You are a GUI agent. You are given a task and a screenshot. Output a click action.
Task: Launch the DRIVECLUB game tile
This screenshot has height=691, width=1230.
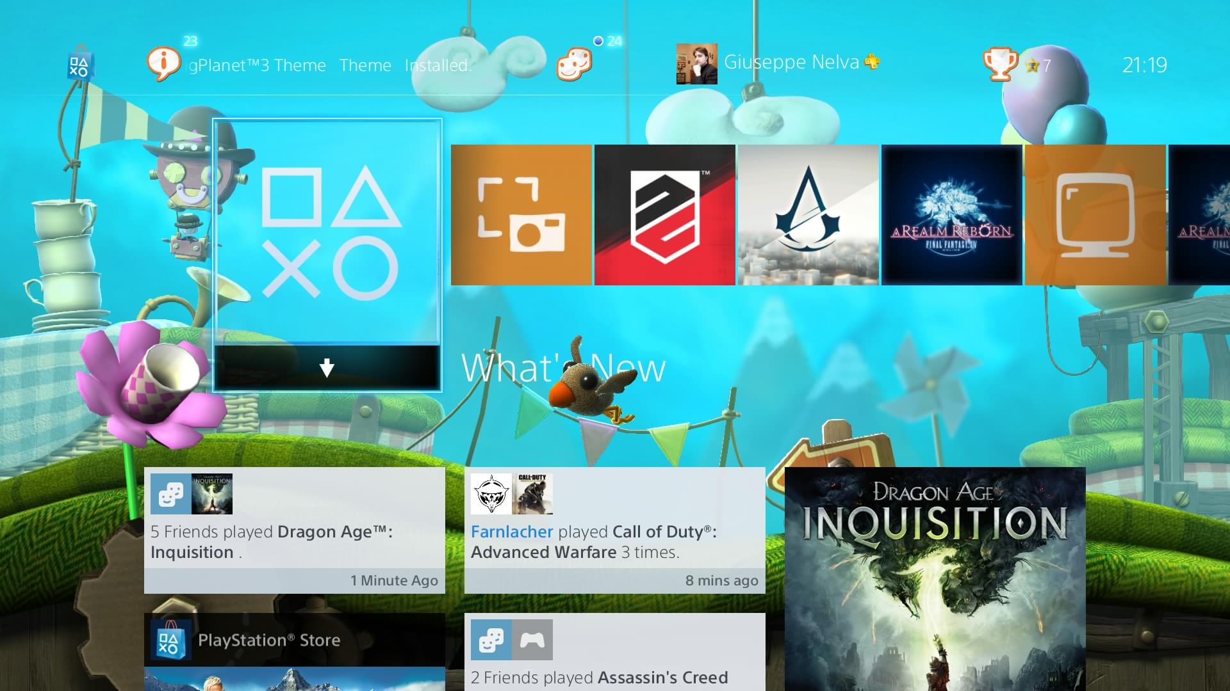tap(664, 215)
